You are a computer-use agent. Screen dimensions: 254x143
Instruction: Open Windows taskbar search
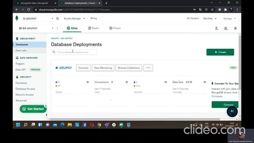click(x=25, y=125)
